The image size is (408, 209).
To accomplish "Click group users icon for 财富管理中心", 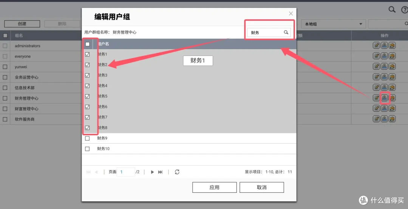I will click(x=384, y=108).
